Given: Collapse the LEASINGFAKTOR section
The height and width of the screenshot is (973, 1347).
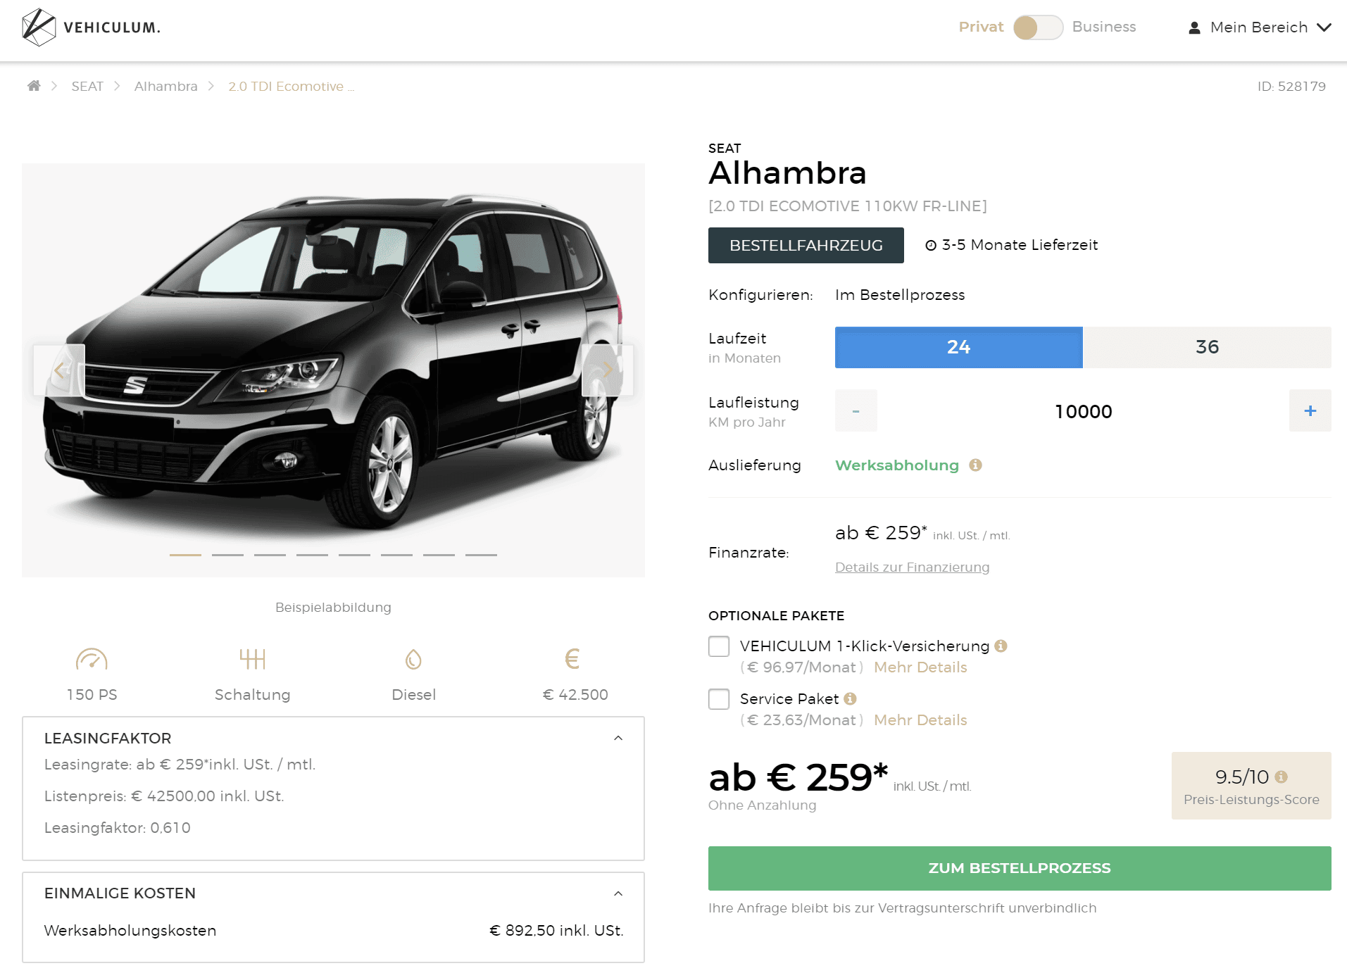Looking at the screenshot, I should 618,738.
